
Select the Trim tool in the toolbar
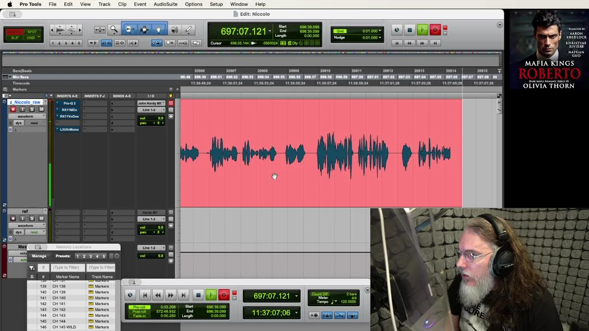point(130,30)
